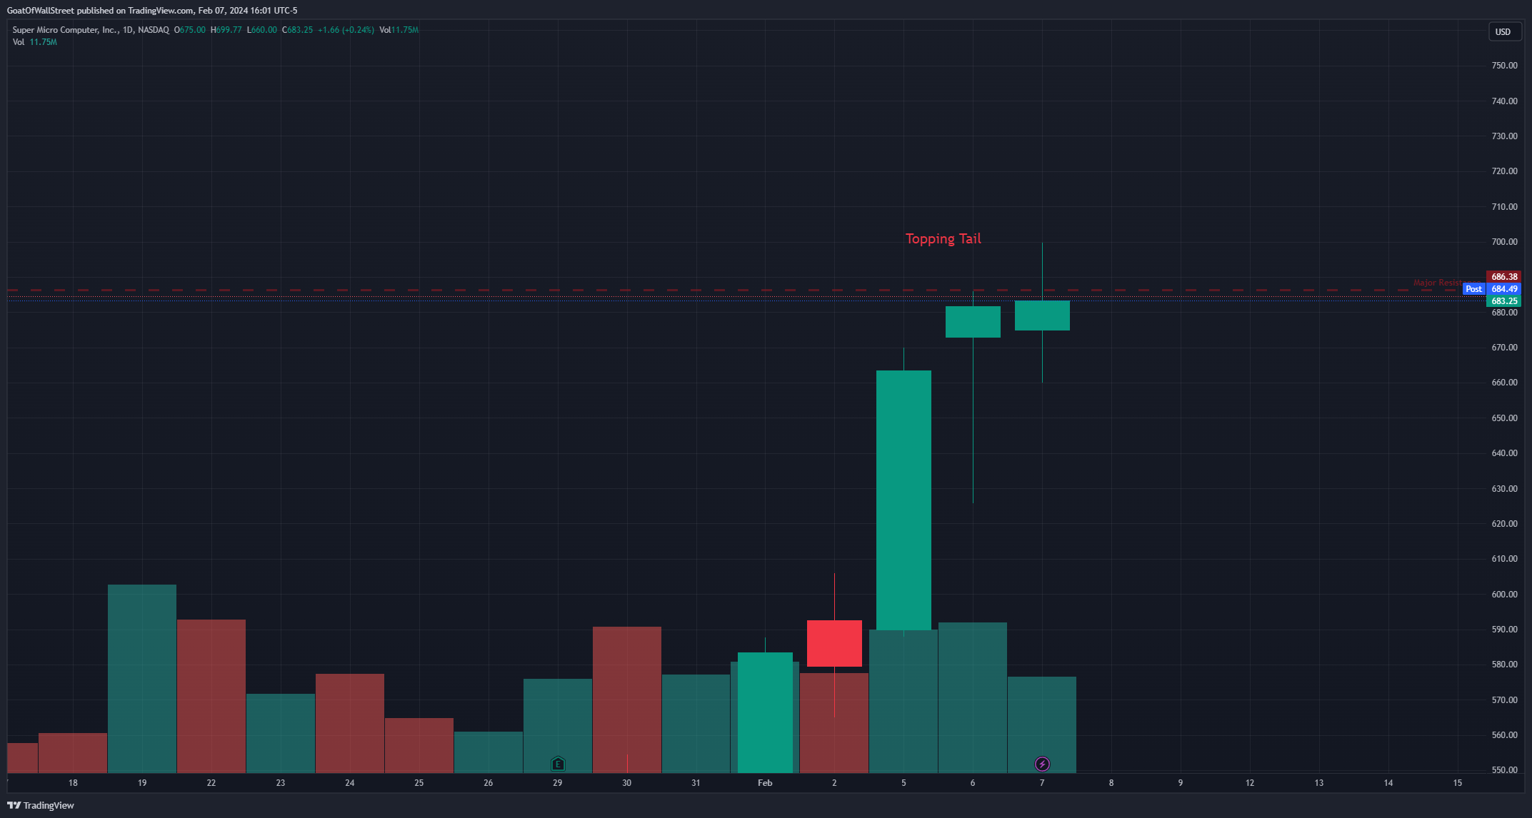Click the 700.00 price axis label

(1504, 242)
